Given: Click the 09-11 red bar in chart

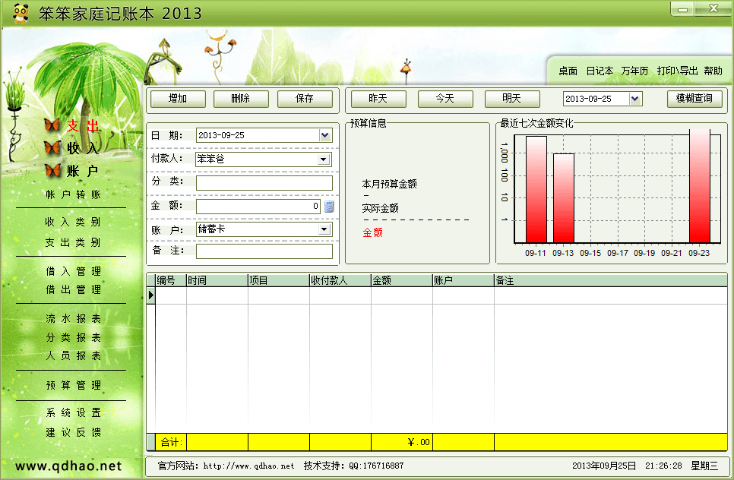Looking at the screenshot, I should (536, 188).
